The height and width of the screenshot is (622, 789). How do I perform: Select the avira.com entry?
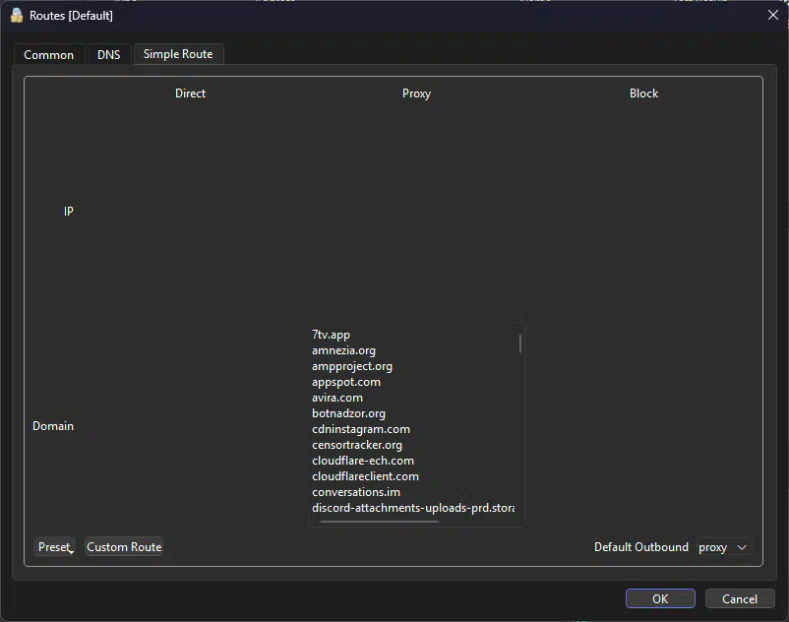click(337, 398)
